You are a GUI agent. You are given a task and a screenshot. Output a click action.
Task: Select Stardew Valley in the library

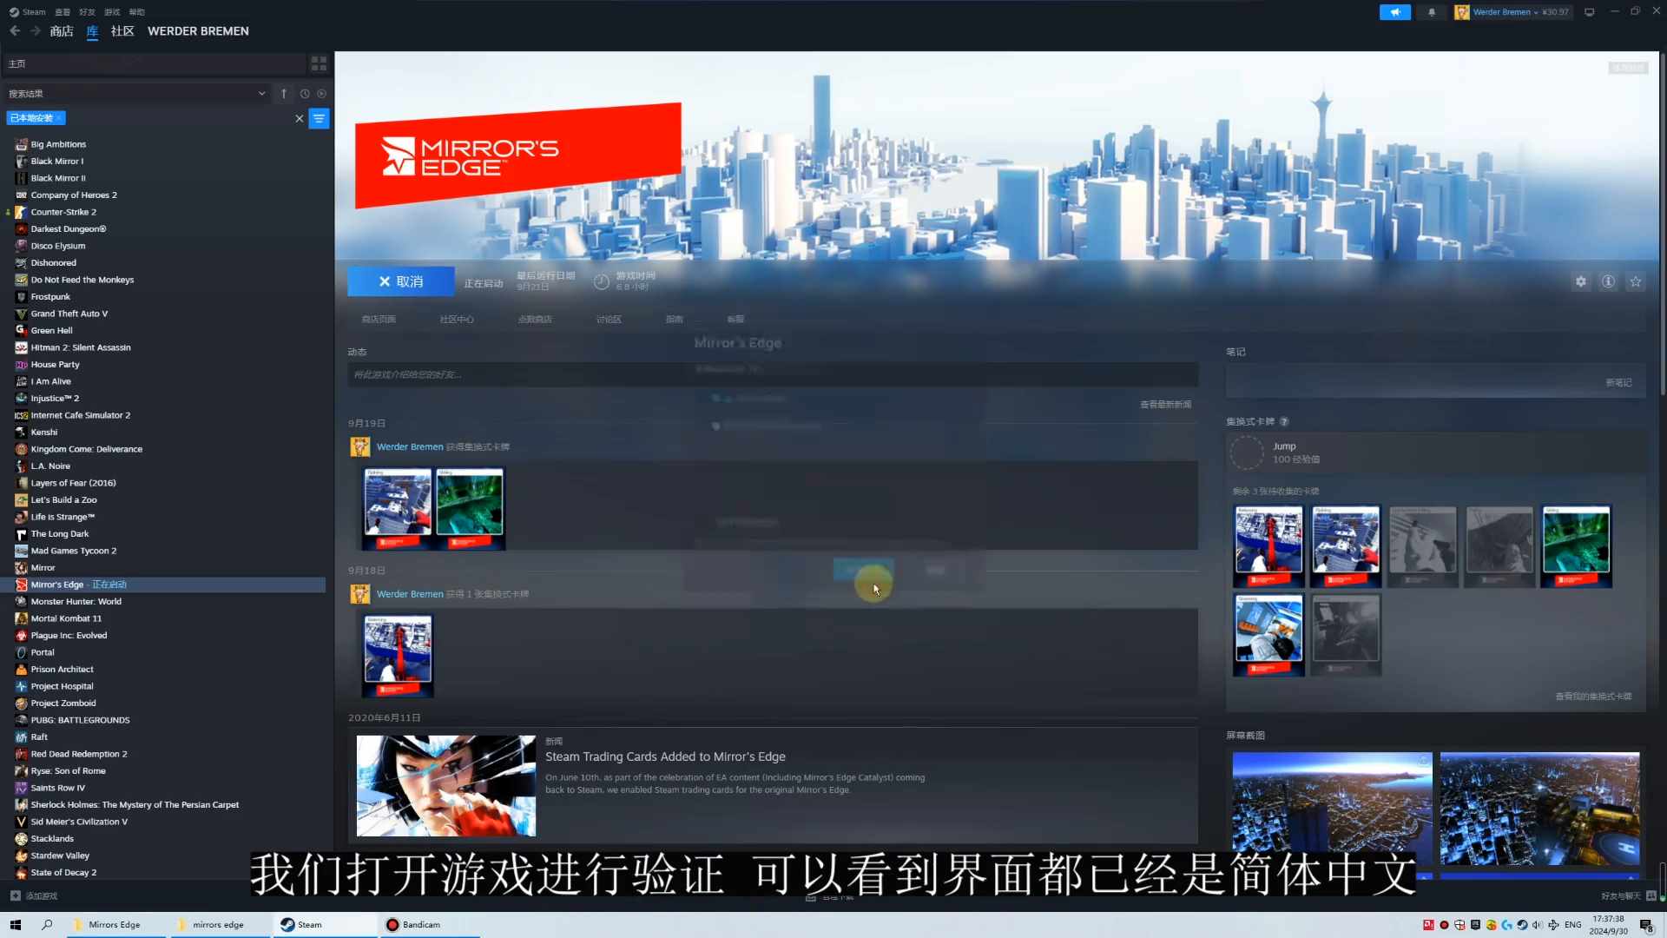[x=60, y=855]
